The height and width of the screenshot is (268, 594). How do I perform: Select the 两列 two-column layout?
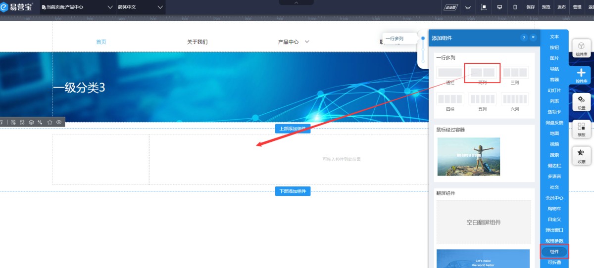pyautogui.click(x=483, y=73)
